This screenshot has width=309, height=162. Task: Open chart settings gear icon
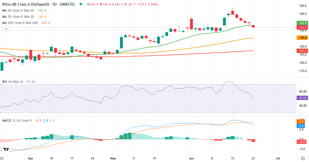303,158
